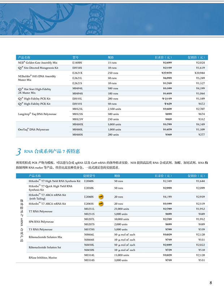The image size is (224, 286).
Task: Click the HiScribe T7 High Yield RNA Synthesis Kit
Action: point(54,181)
